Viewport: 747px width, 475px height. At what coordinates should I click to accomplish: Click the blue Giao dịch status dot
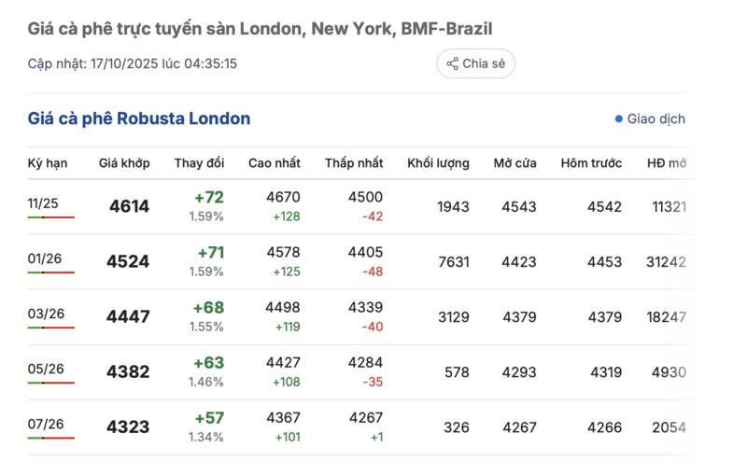tap(618, 119)
